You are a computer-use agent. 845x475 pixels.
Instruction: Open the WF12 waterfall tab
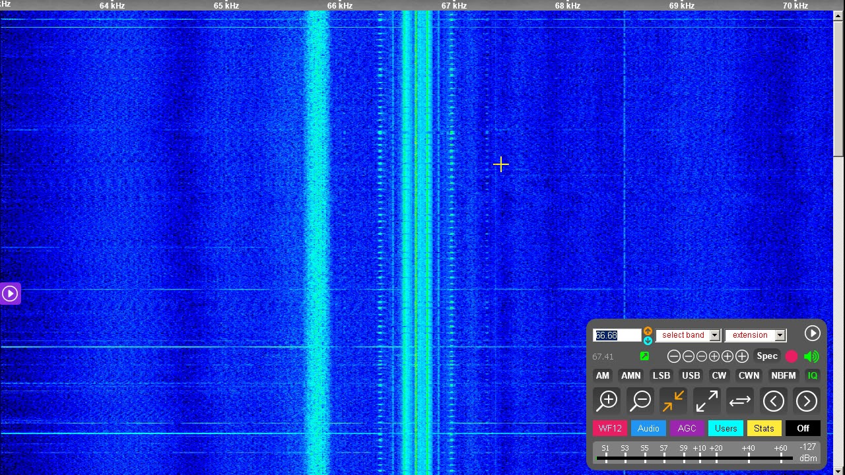[610, 428]
